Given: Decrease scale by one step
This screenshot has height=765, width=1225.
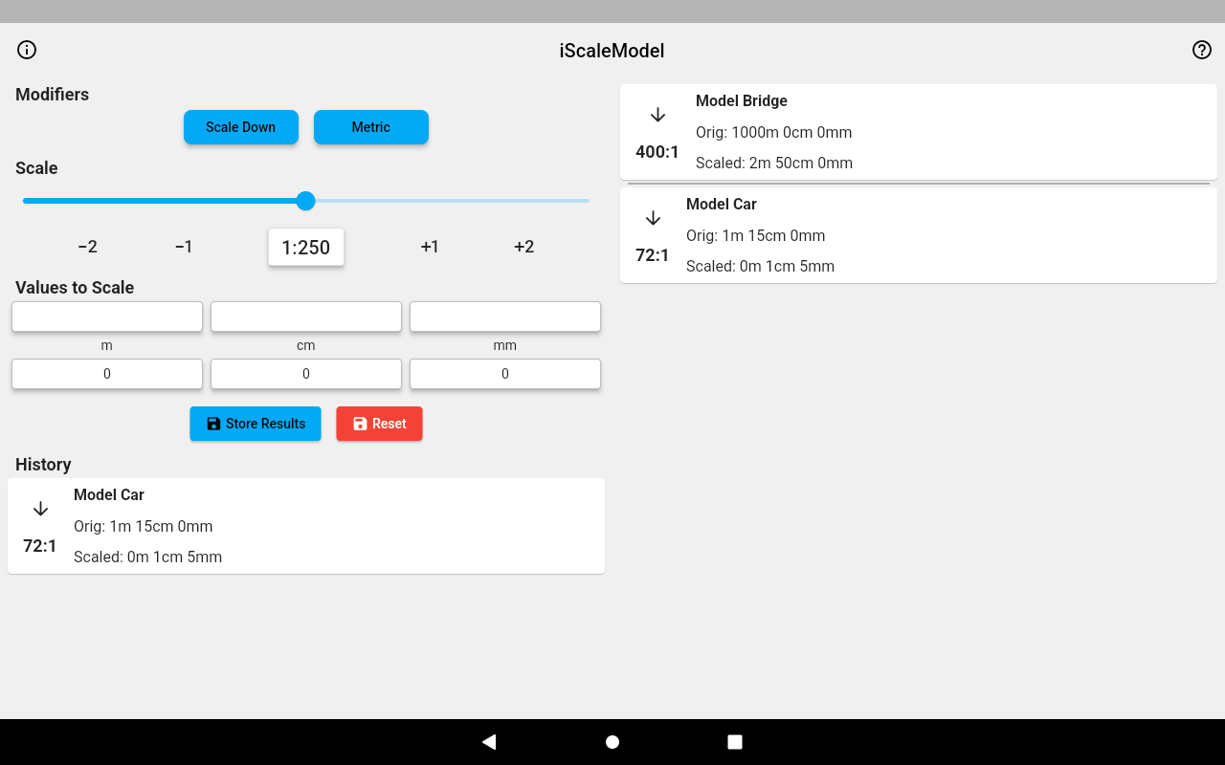Looking at the screenshot, I should coord(184,247).
